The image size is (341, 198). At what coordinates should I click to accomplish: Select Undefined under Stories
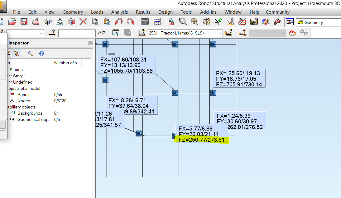tap(23, 82)
